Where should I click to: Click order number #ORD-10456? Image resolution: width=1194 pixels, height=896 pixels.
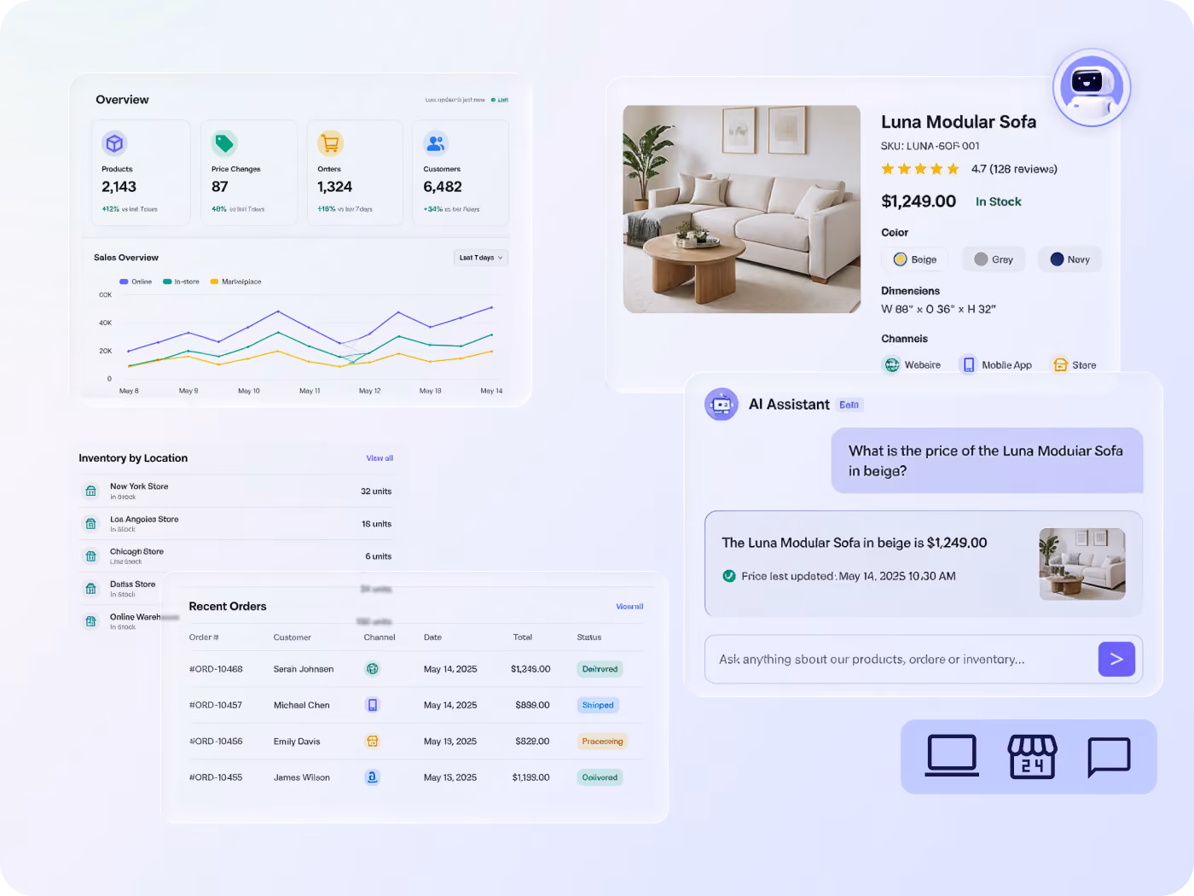click(216, 741)
